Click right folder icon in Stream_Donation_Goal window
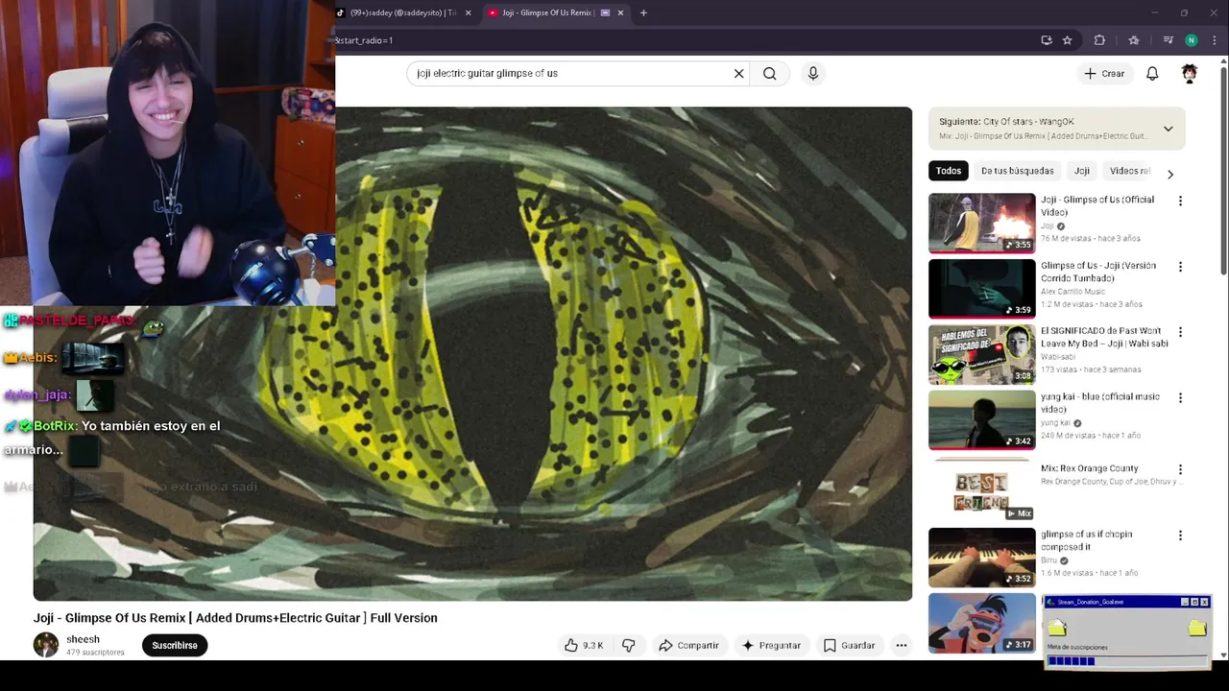This screenshot has height=691, width=1229. (1197, 628)
